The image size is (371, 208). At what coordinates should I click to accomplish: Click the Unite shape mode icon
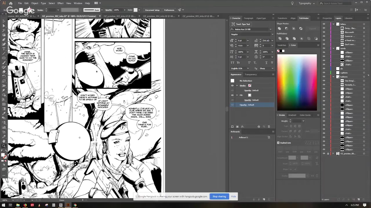pyautogui.click(x=279, y=28)
